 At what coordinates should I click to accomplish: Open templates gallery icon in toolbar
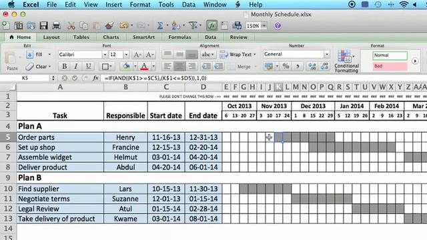(19, 25)
